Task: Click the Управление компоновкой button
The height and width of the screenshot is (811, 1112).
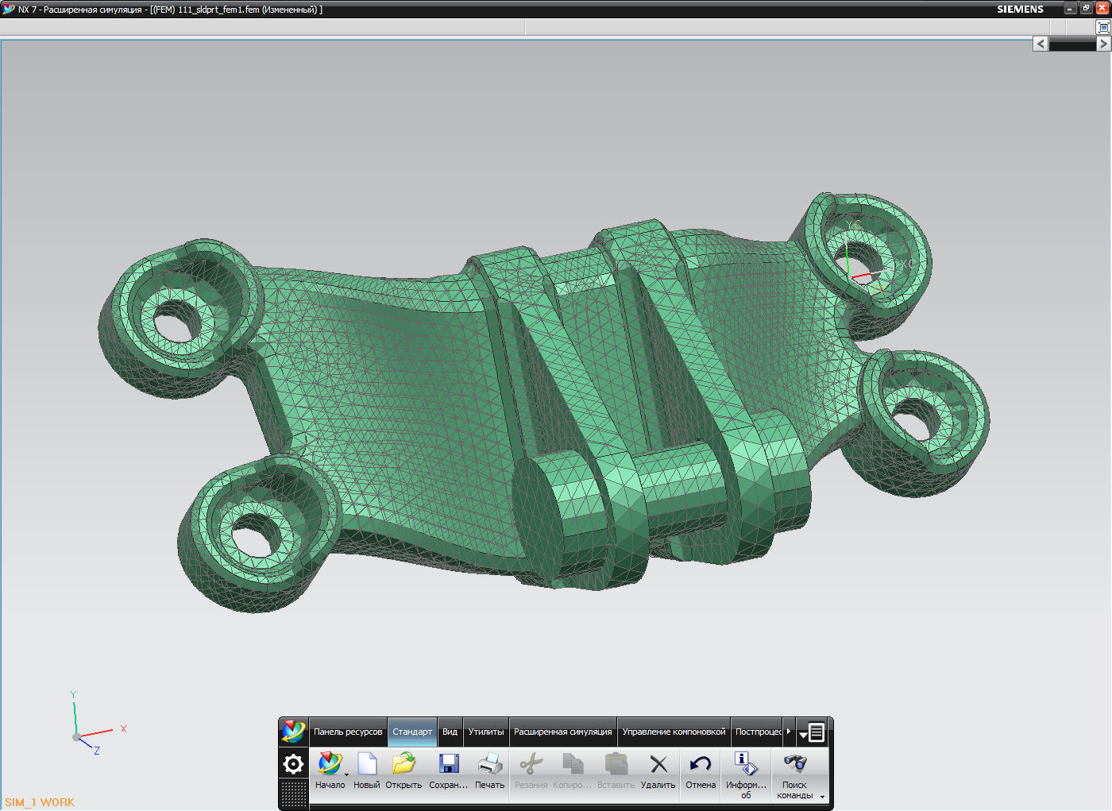Action: click(675, 732)
